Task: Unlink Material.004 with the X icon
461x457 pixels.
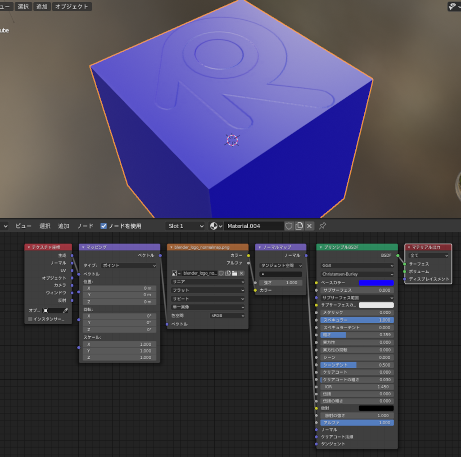Action: 309,226
